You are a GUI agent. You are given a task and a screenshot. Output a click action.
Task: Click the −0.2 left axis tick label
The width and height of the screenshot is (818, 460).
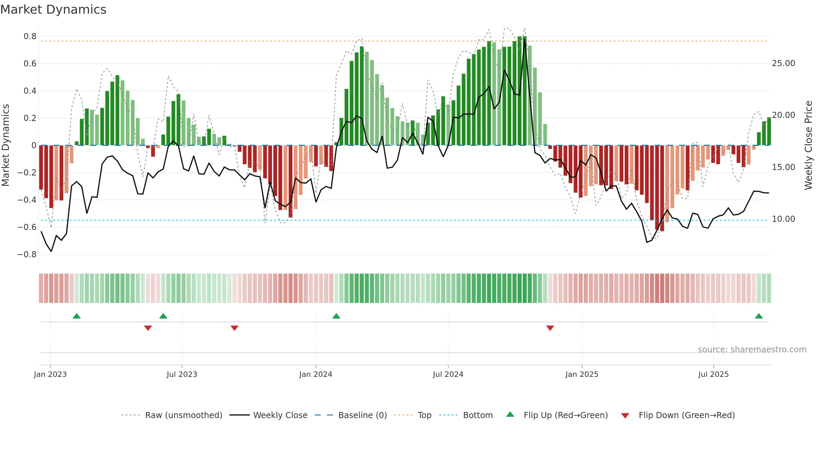[x=27, y=173]
